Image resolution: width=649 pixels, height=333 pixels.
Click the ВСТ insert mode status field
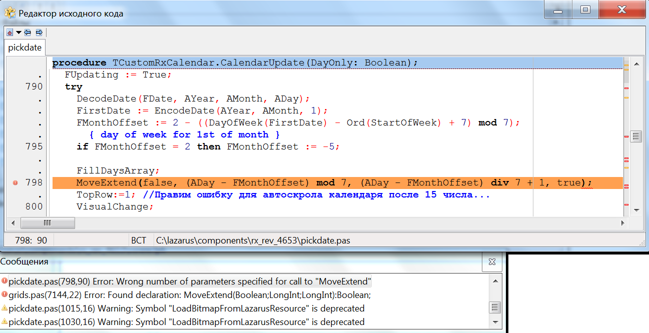point(139,240)
